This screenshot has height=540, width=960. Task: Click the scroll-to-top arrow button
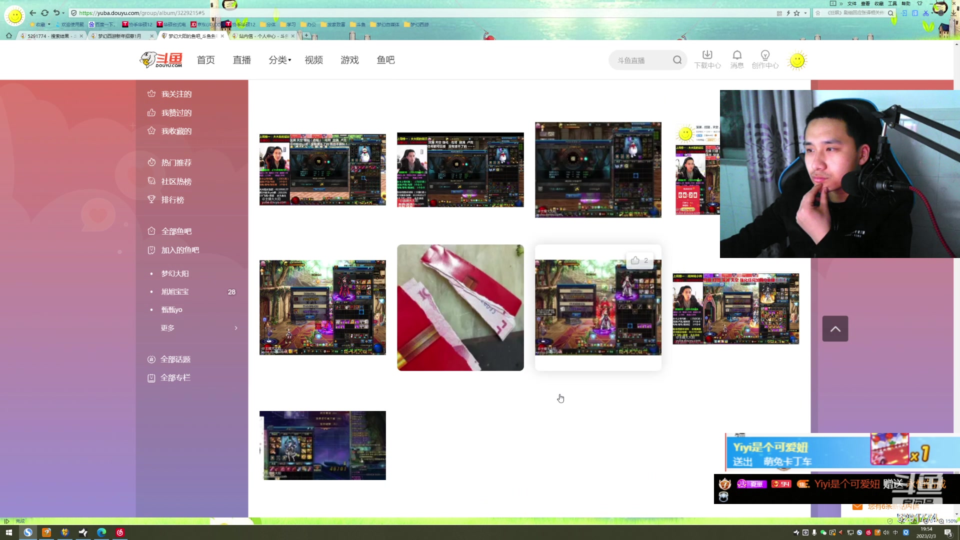point(835,328)
